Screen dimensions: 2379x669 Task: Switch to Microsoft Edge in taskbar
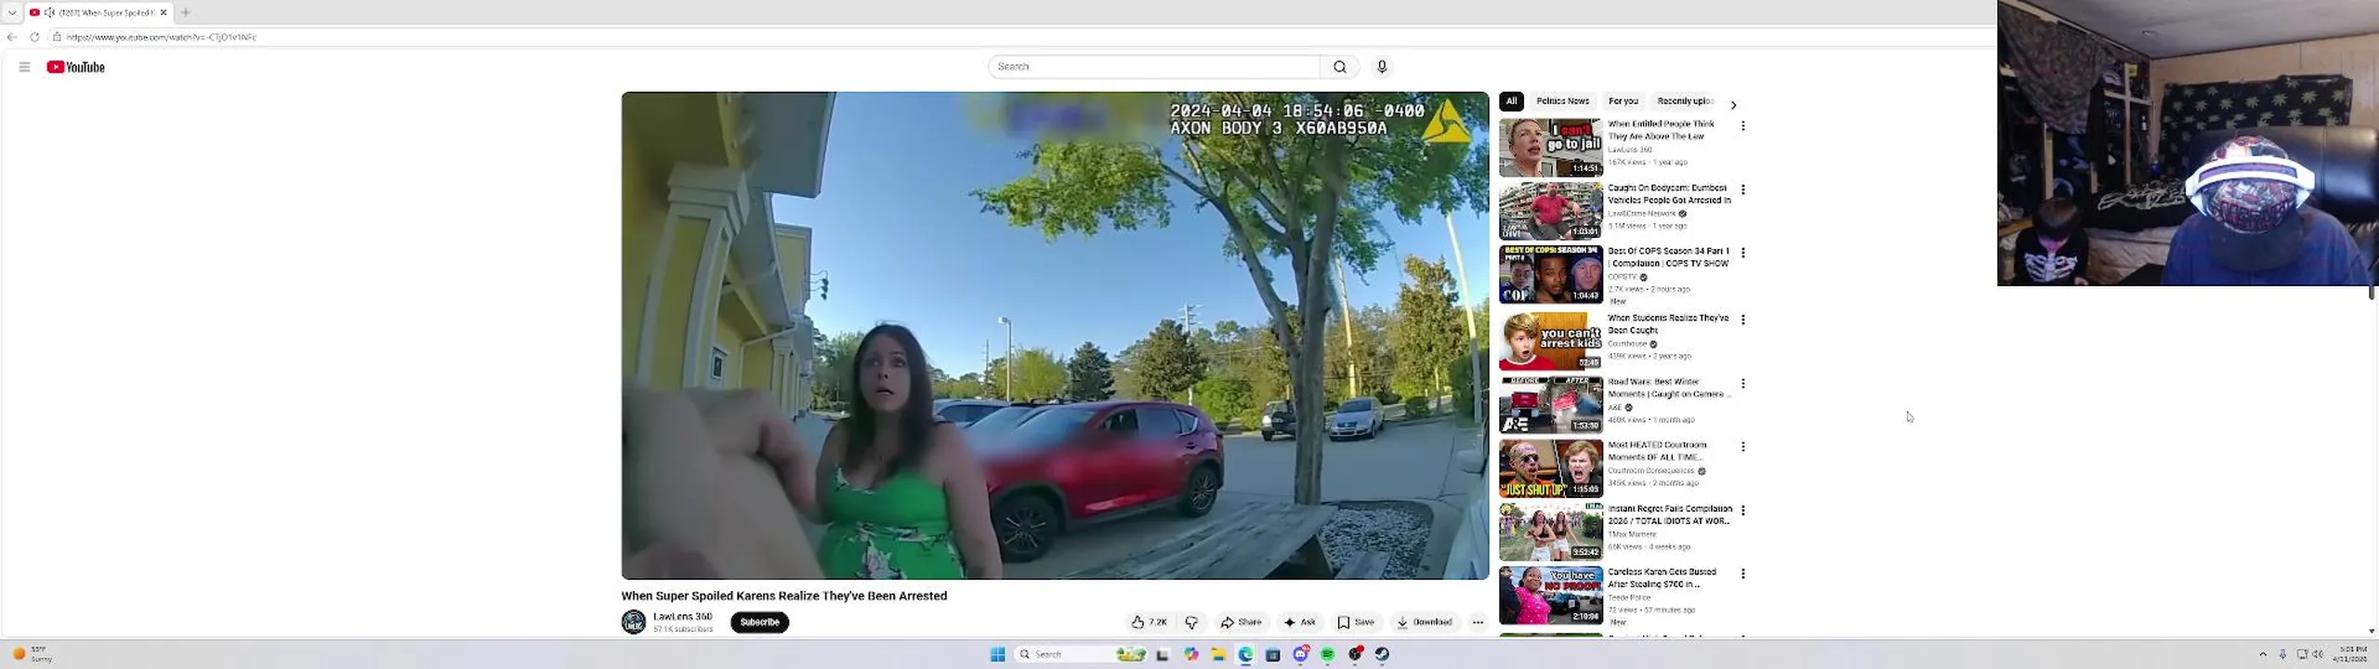(1245, 655)
